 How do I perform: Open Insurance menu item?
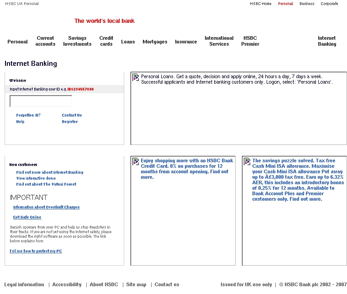pos(186,42)
